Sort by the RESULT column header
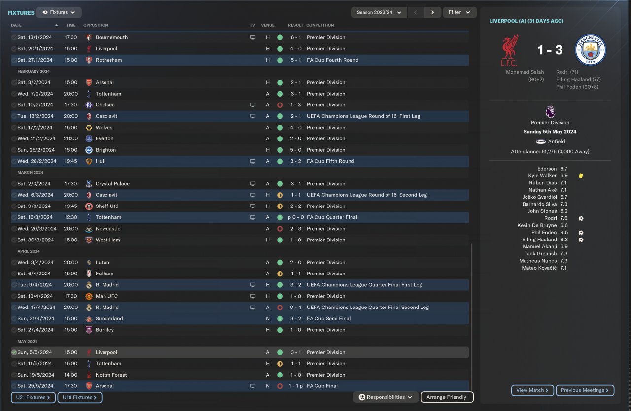The image size is (631, 411). pyautogui.click(x=296, y=25)
